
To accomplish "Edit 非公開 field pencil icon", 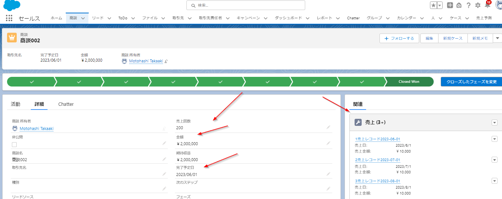I will [x=164, y=143].
